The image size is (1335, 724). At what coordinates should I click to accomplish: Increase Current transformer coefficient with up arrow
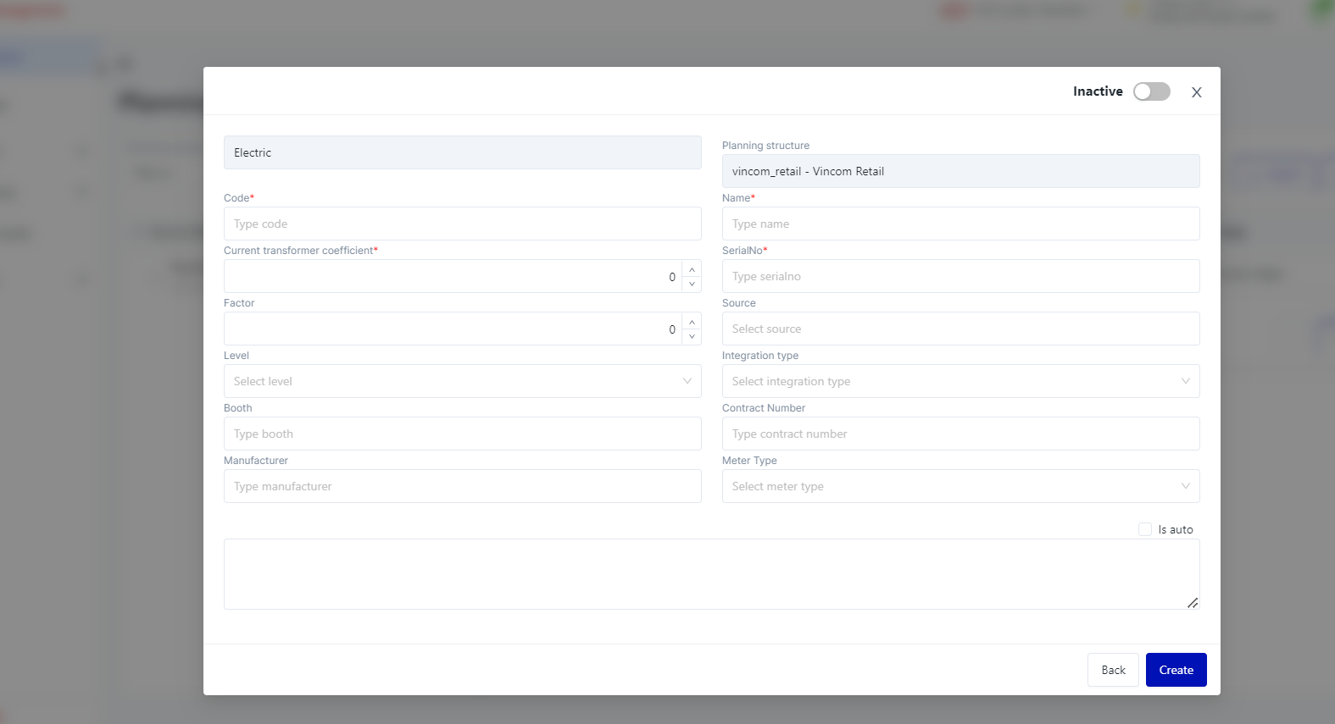692,268
